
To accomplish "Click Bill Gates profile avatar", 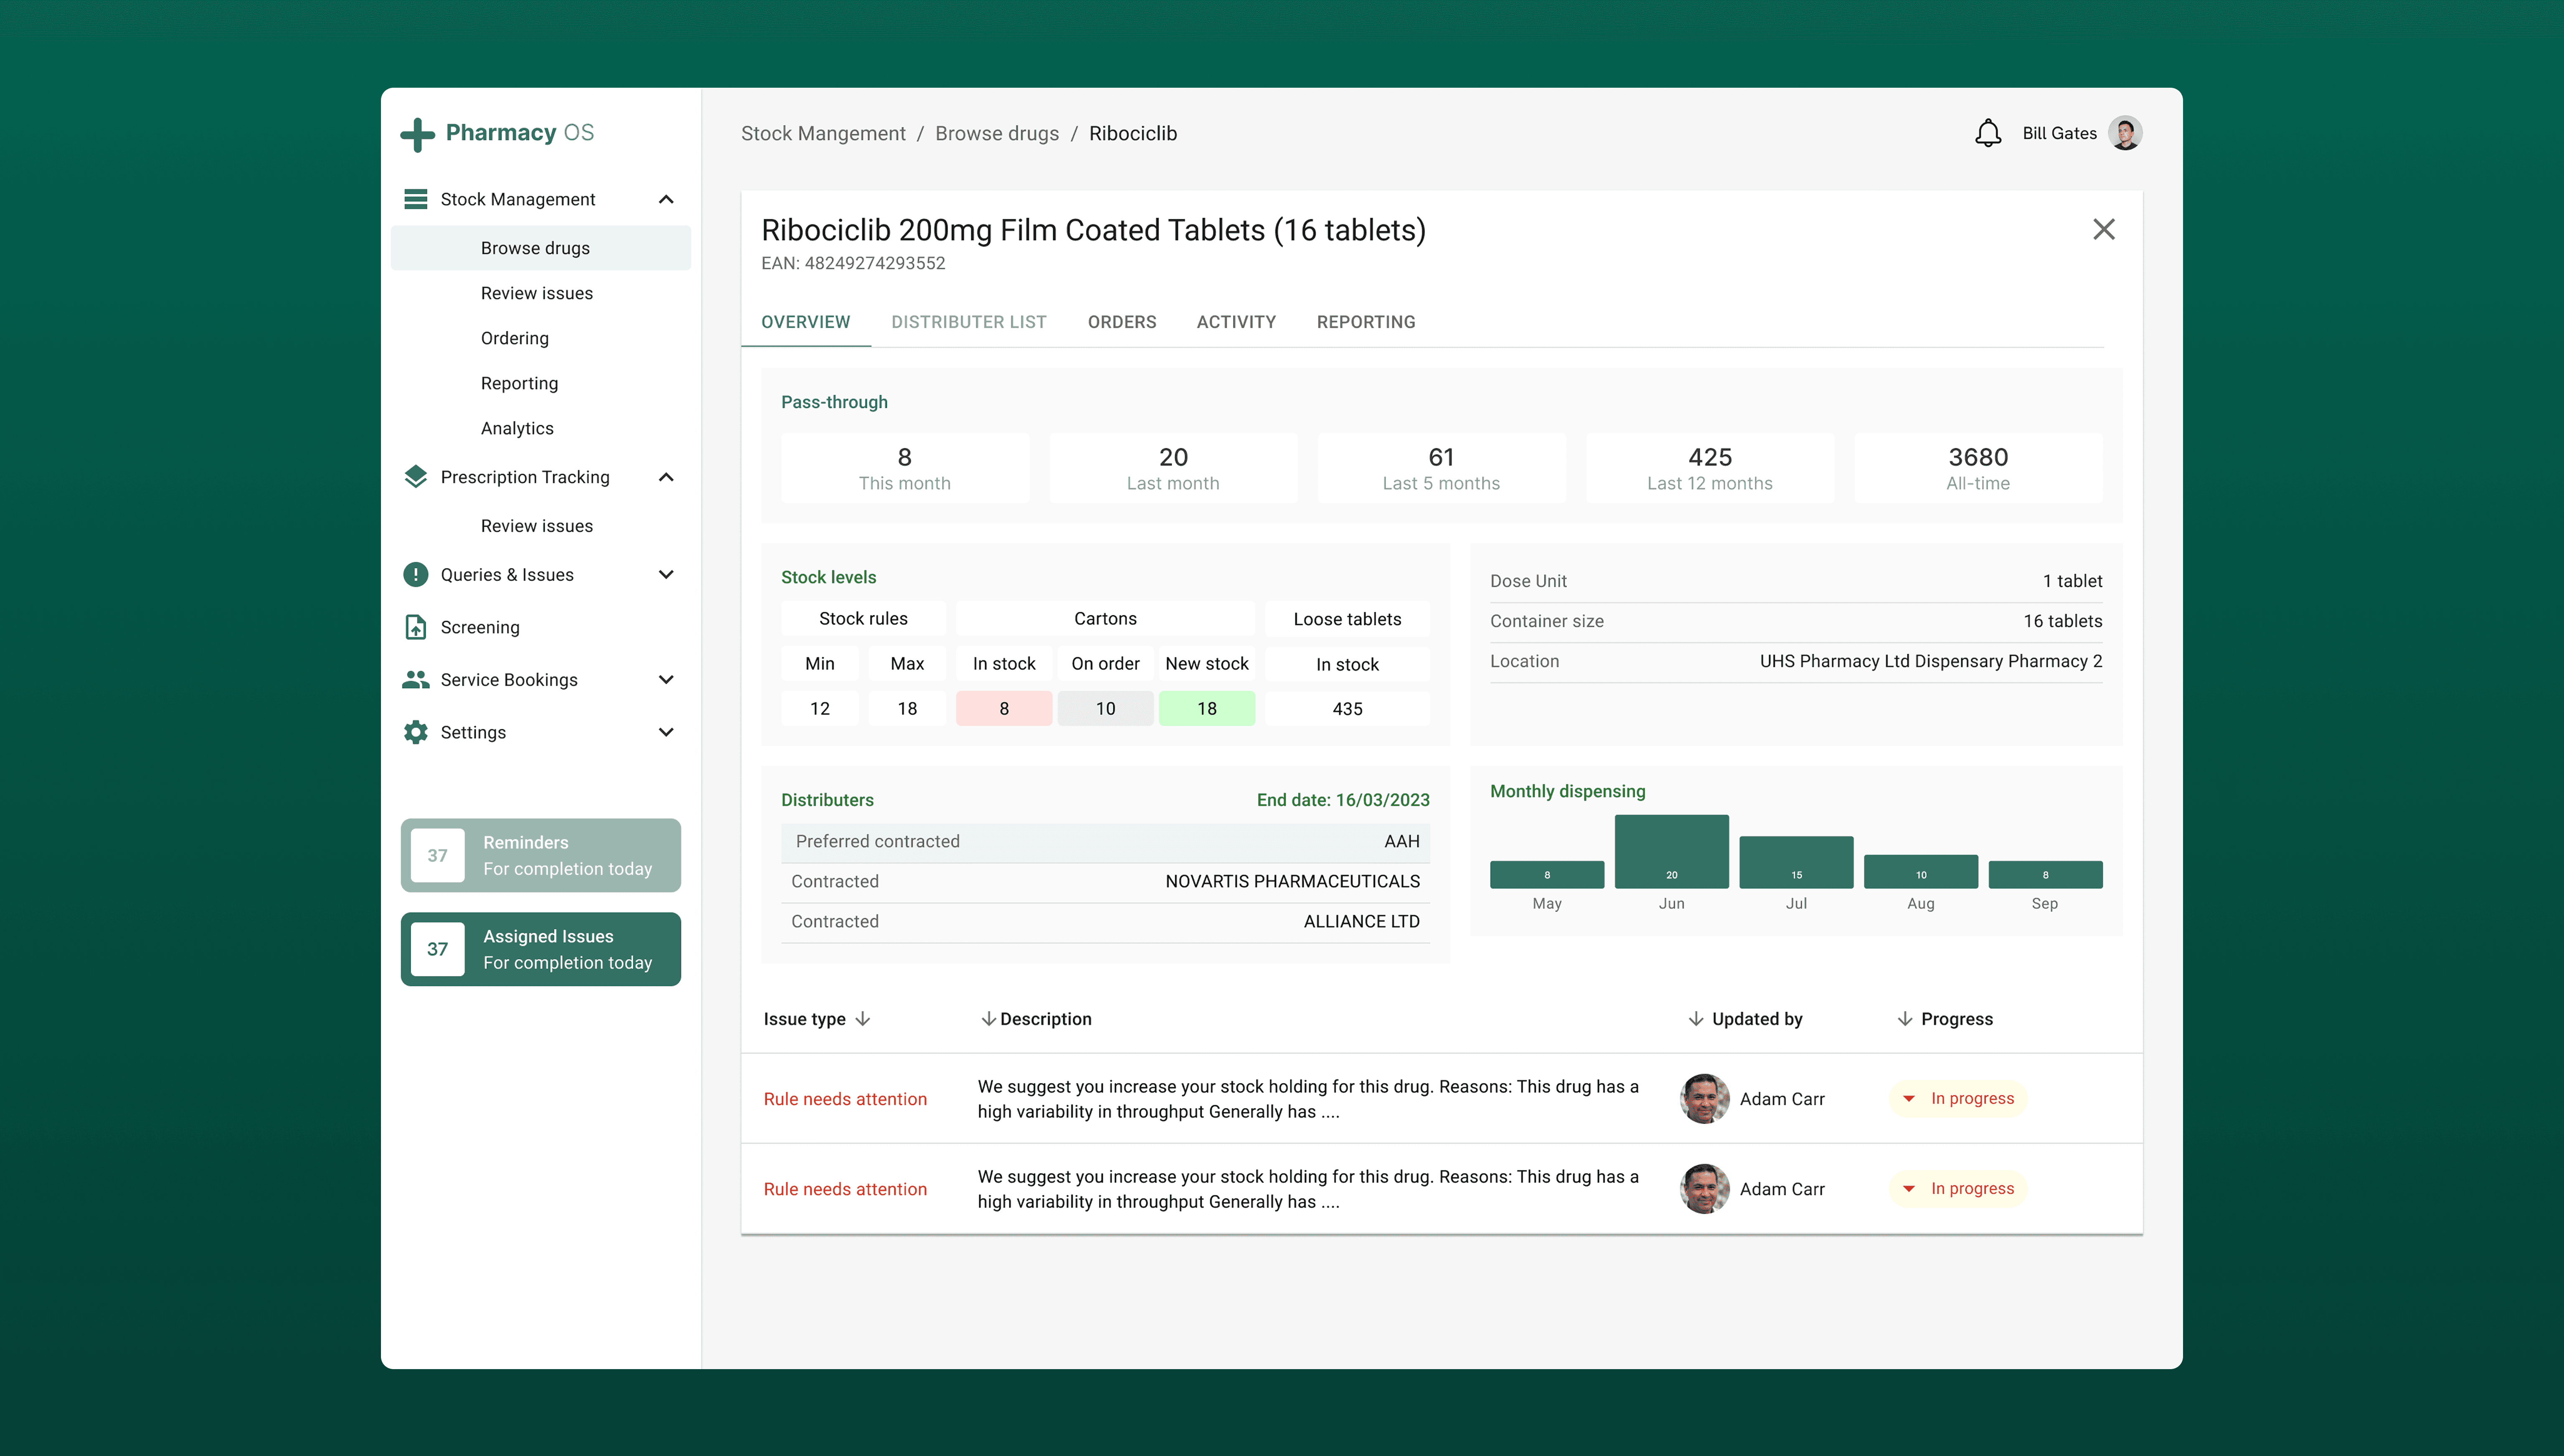I will 2124,133.
